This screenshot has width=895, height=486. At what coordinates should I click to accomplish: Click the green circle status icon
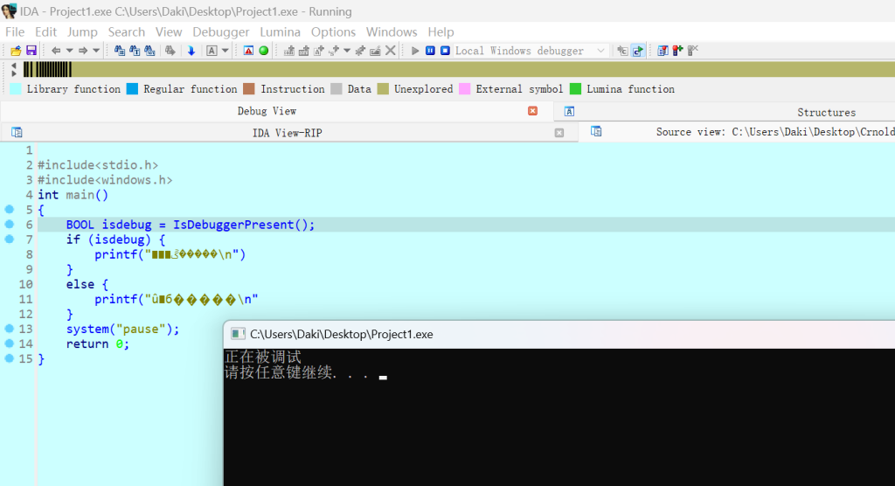click(264, 51)
